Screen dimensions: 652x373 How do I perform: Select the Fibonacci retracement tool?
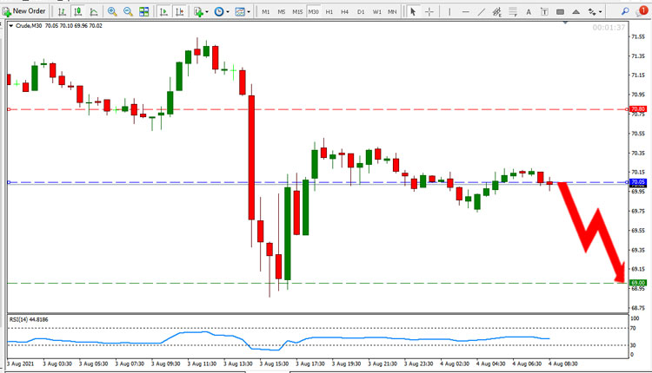coord(497,11)
